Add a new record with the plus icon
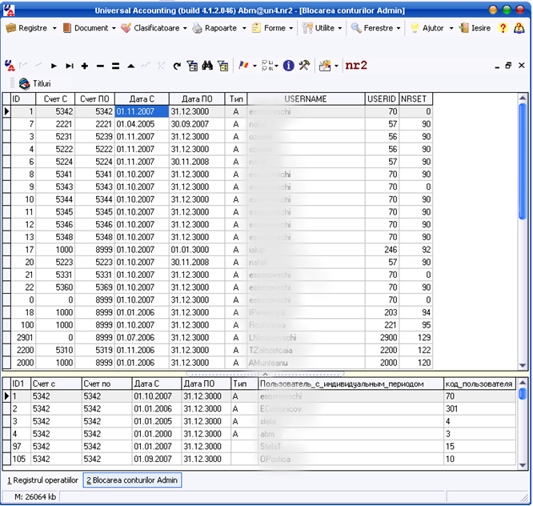This screenshot has height=506, width=533. point(85,66)
